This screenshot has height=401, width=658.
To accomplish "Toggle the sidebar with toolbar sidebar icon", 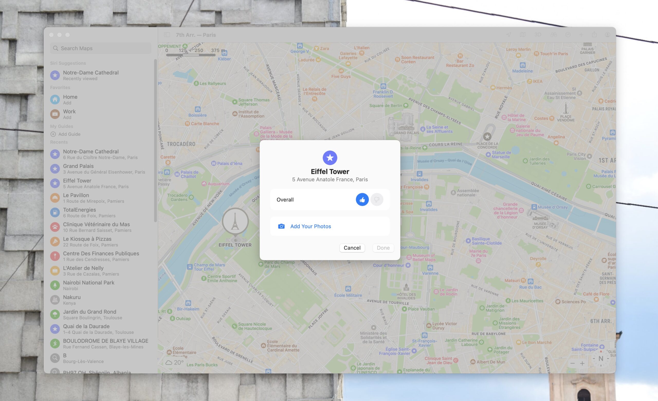I will coord(167,35).
